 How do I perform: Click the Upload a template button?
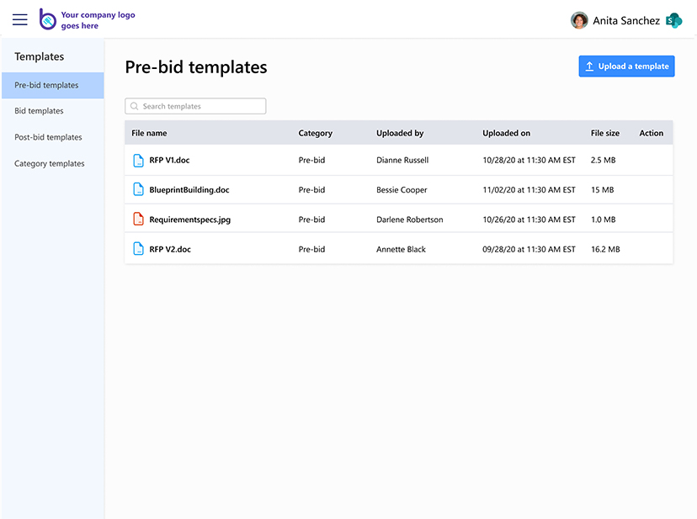(x=626, y=66)
